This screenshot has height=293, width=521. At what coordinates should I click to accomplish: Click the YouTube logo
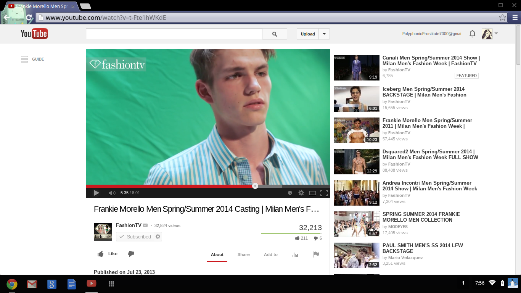[x=34, y=34]
